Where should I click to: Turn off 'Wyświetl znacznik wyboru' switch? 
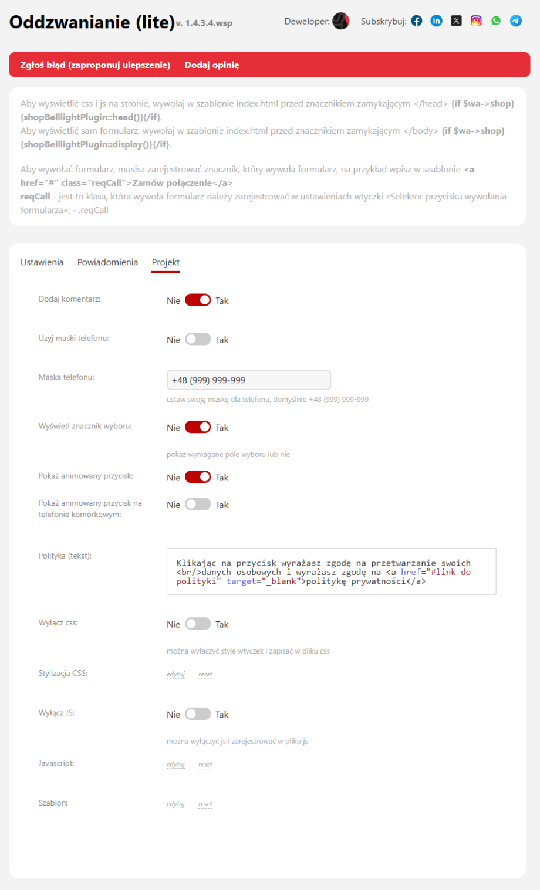[198, 428]
